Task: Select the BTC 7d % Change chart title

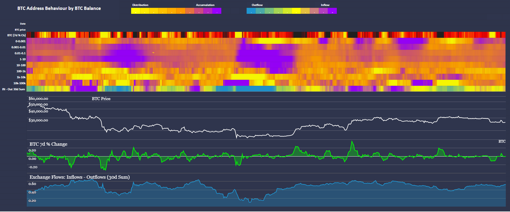Action: [48, 144]
